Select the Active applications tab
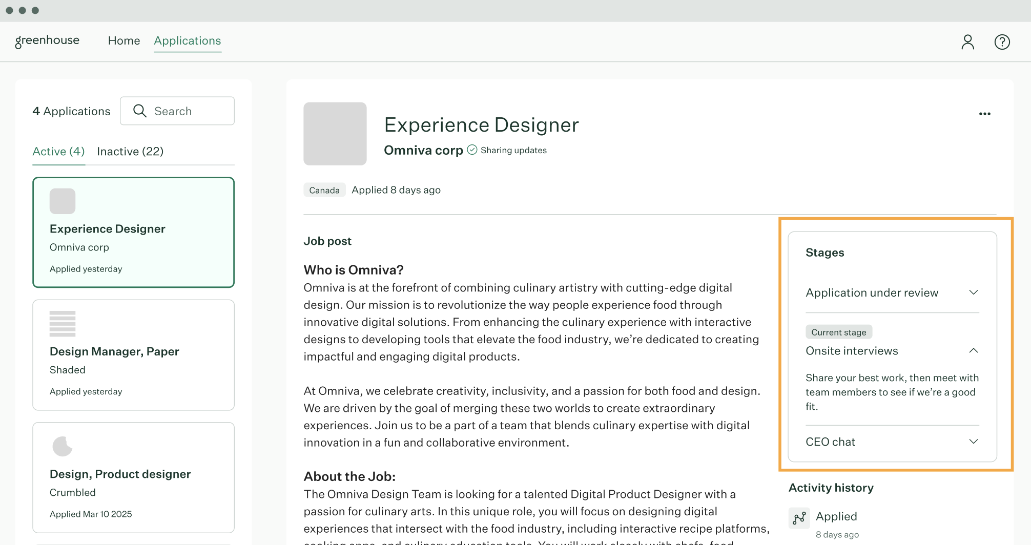 (x=58, y=151)
